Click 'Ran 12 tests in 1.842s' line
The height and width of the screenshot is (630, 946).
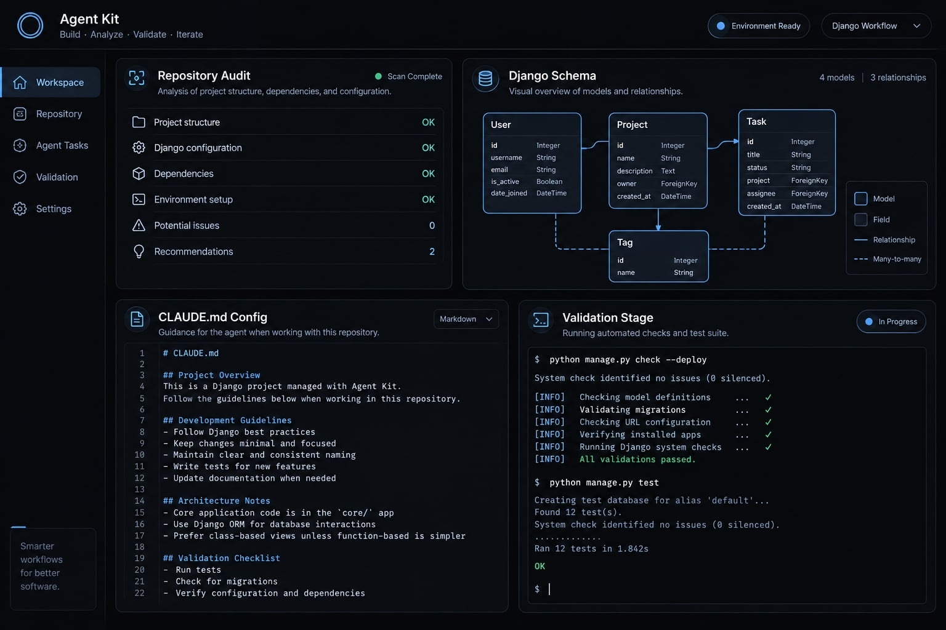tap(591, 548)
